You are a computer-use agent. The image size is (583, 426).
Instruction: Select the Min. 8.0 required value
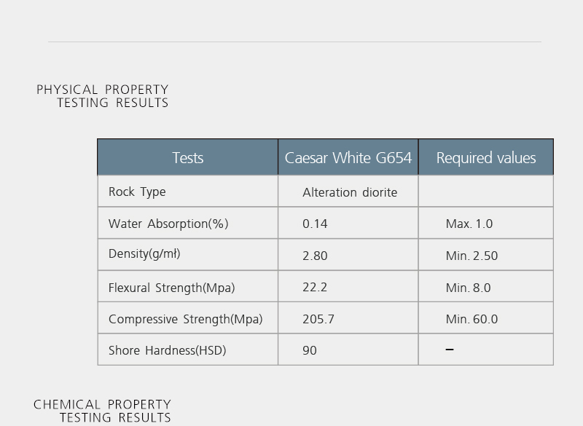pos(468,288)
